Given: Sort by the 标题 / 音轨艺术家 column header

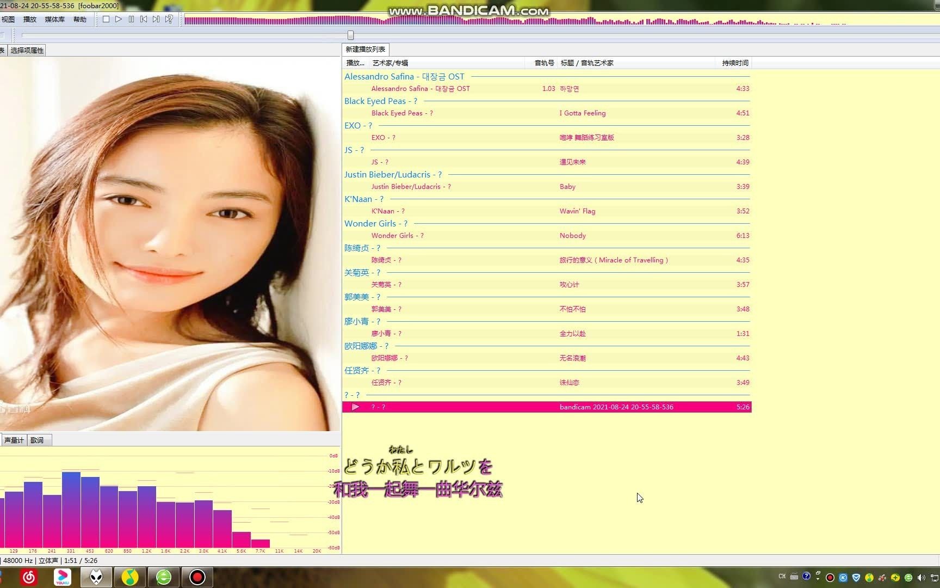Looking at the screenshot, I should (x=636, y=63).
